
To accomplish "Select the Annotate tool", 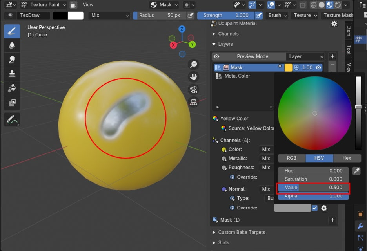I will (12, 119).
